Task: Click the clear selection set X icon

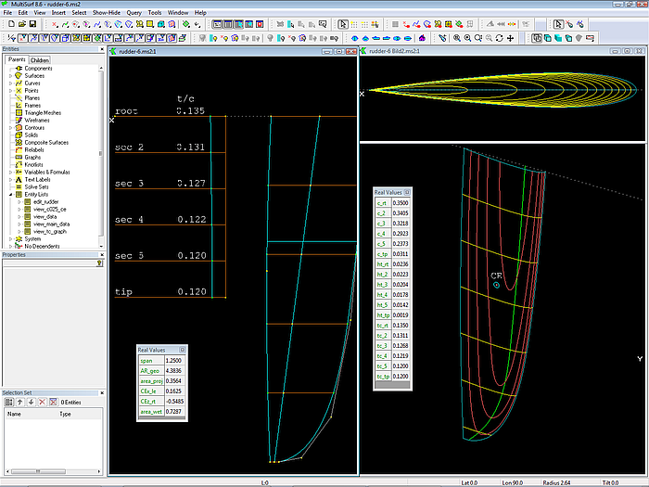Action: (x=41, y=402)
